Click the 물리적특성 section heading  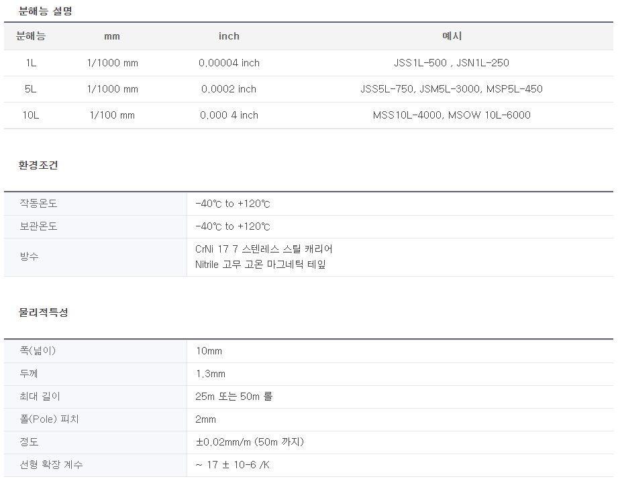click(x=44, y=313)
